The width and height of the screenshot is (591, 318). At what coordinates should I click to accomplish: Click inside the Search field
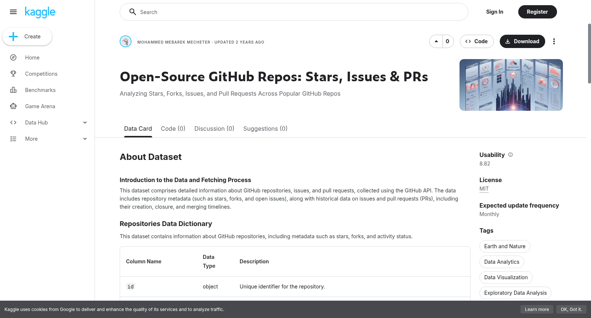(x=294, y=12)
